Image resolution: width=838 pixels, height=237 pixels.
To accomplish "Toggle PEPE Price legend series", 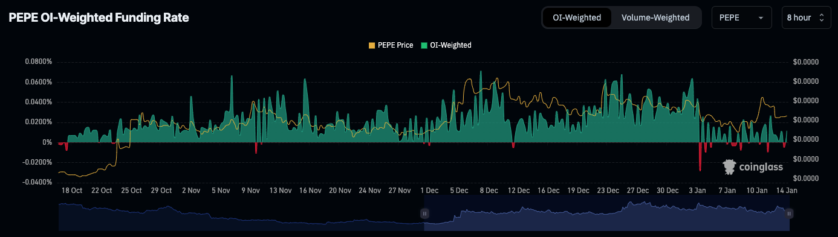I will 391,45.
